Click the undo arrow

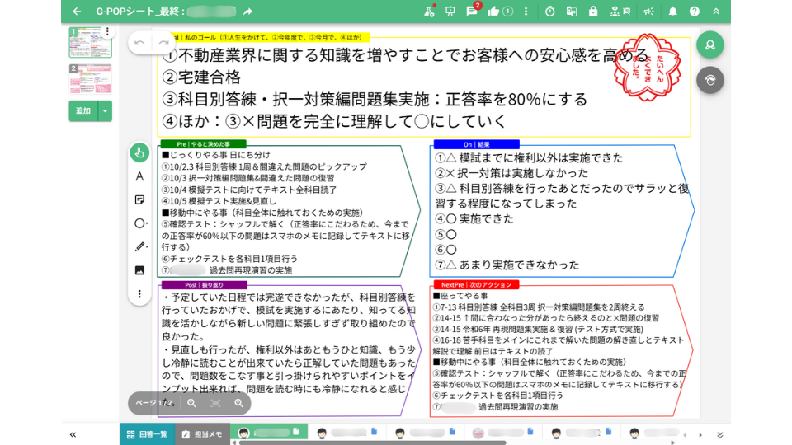140,44
